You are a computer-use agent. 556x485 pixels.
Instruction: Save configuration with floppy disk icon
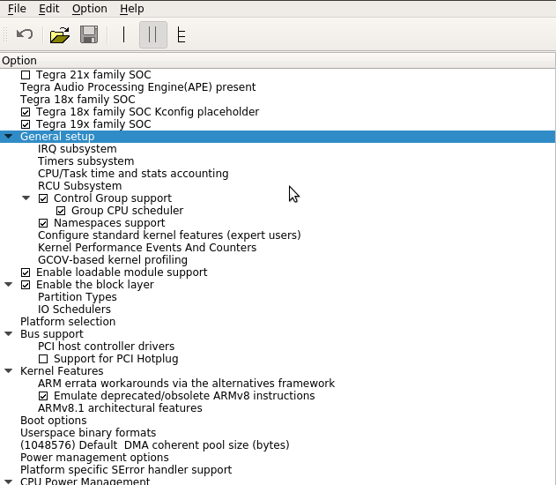(89, 34)
